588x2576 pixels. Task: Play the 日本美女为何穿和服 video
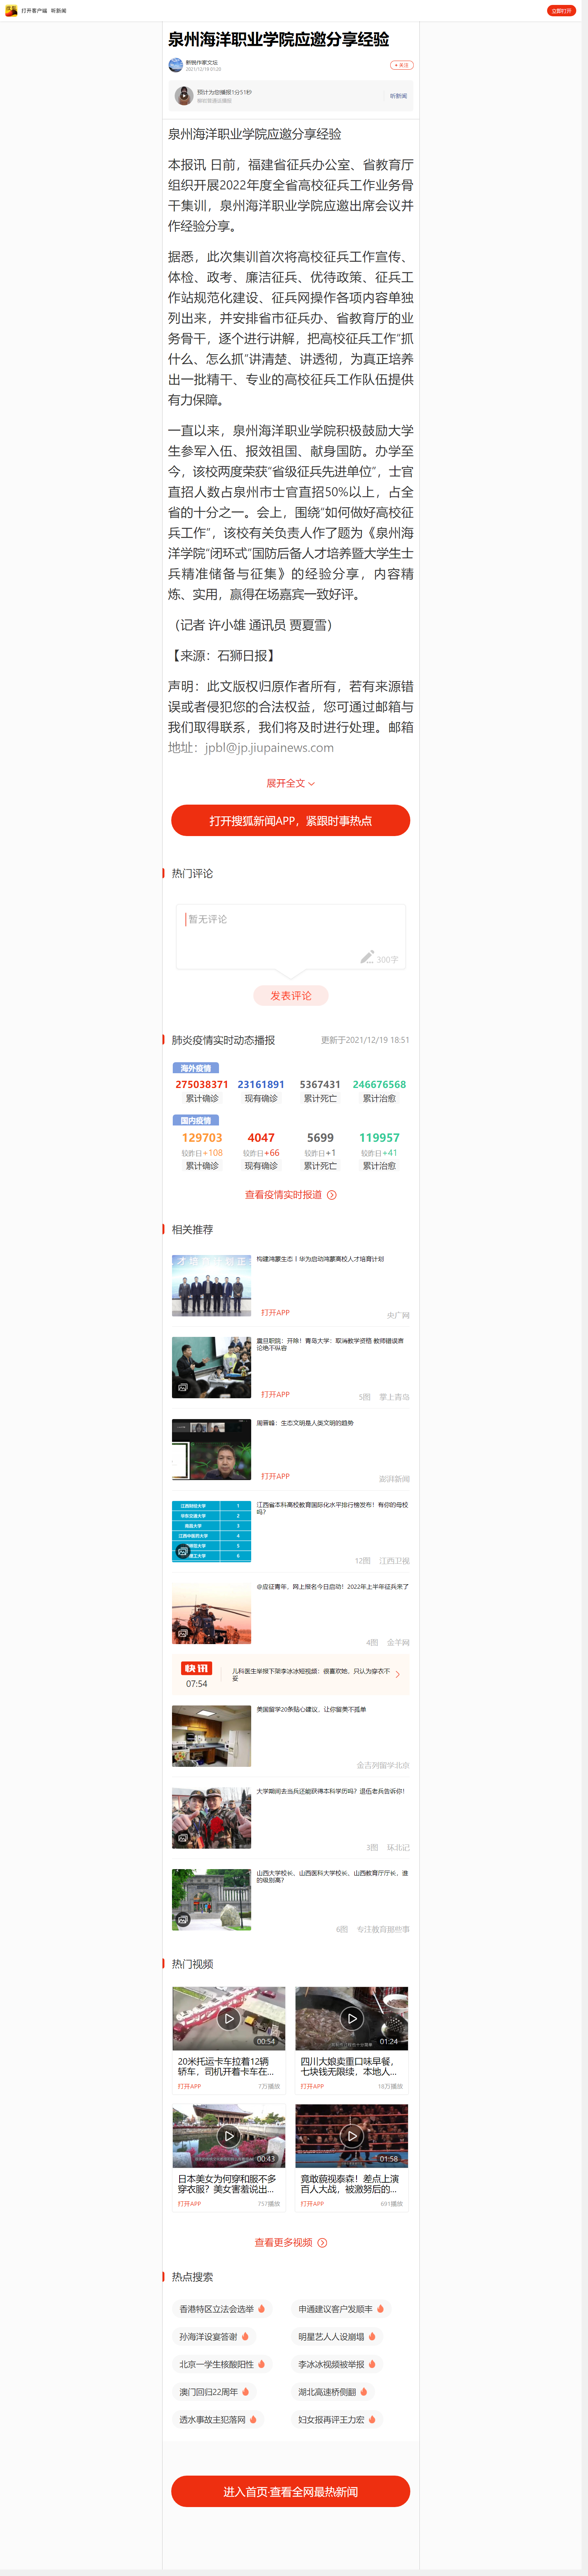229,2135
